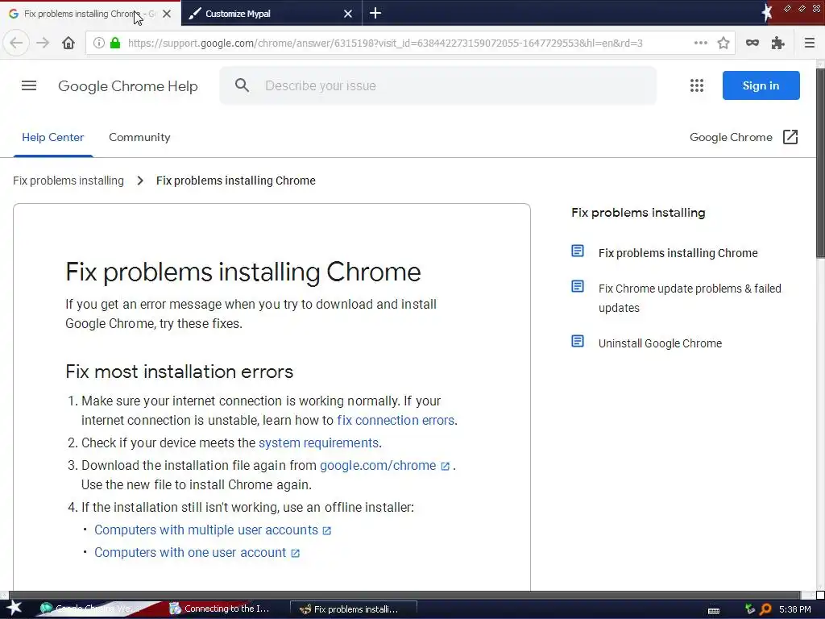
Task: Click the green secure connection padlock
Action: pos(115,44)
